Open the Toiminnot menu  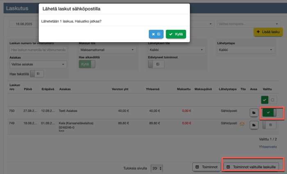point(206,167)
